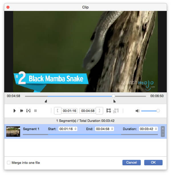Click the playback position slider handle
The width and height of the screenshot is (171, 175).
(x=113, y=96)
